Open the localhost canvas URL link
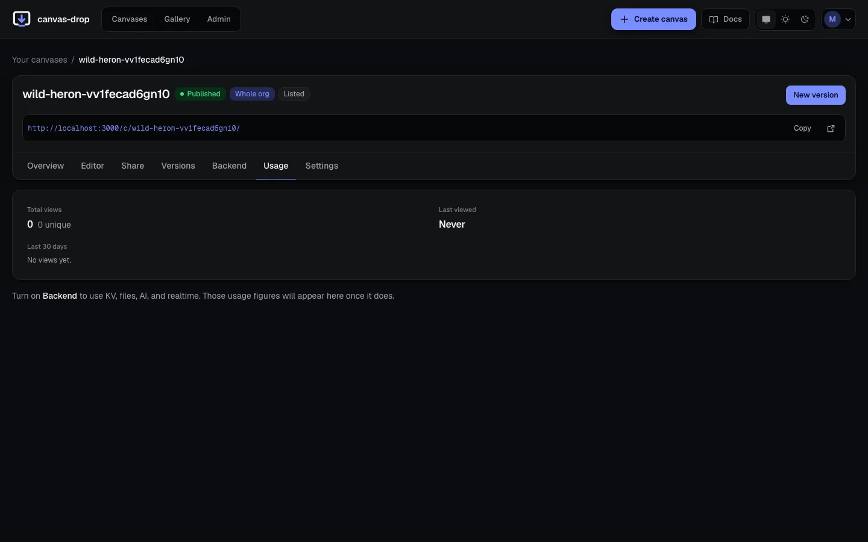Viewport: 868px width, 542px height. click(134, 128)
